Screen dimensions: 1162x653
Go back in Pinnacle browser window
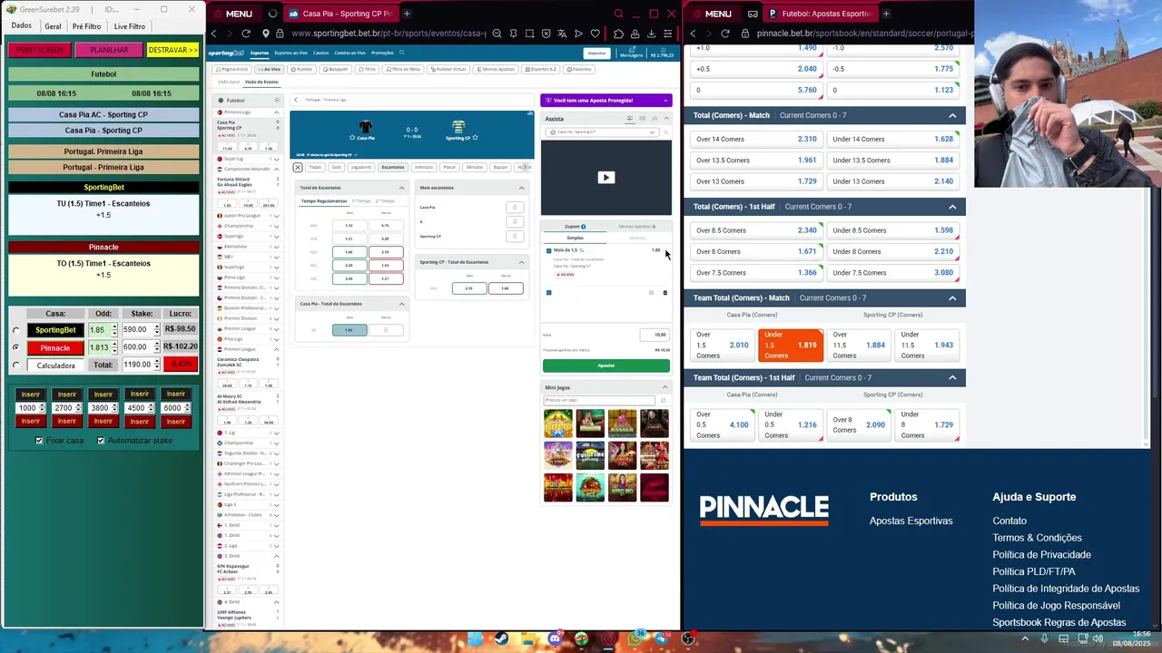693,34
